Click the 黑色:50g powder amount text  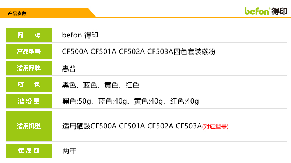coord(77,101)
